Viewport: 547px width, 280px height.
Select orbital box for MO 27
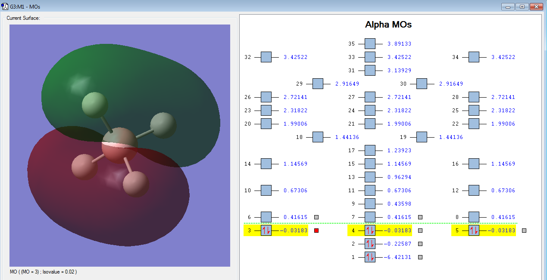[x=370, y=97]
